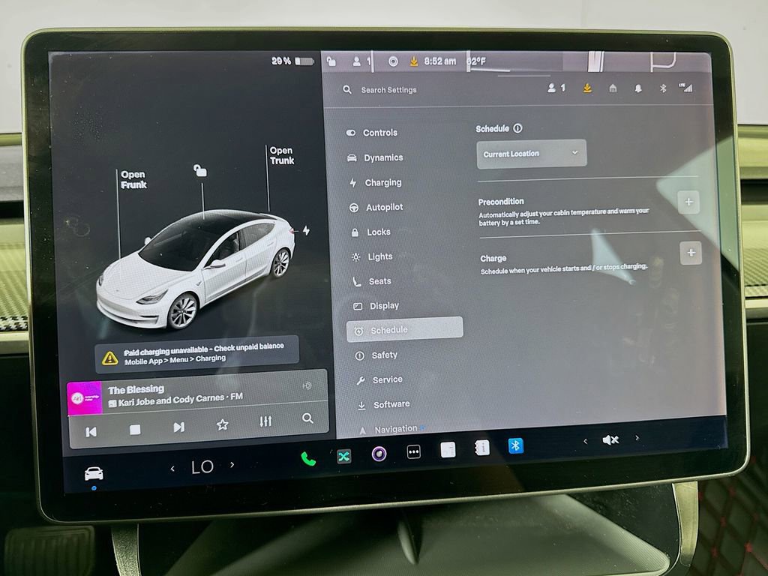Lower temperature with left arrow by LO
This screenshot has height=576, width=768.
172,469
